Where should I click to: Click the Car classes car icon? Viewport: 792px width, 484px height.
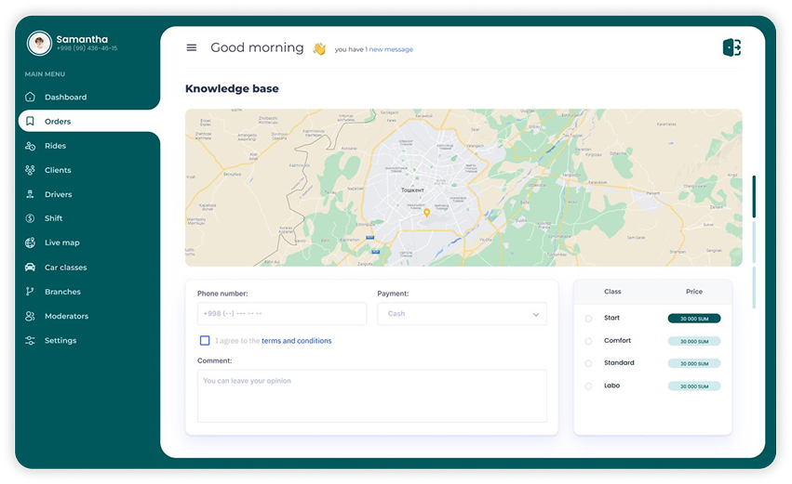coord(31,268)
